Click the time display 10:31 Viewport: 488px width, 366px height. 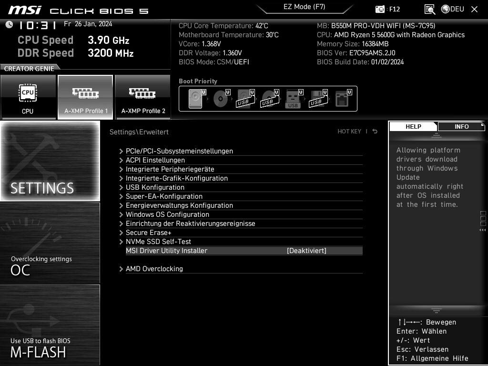point(38,25)
